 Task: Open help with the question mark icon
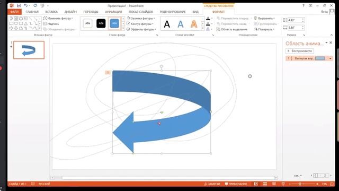(x=304, y=6)
